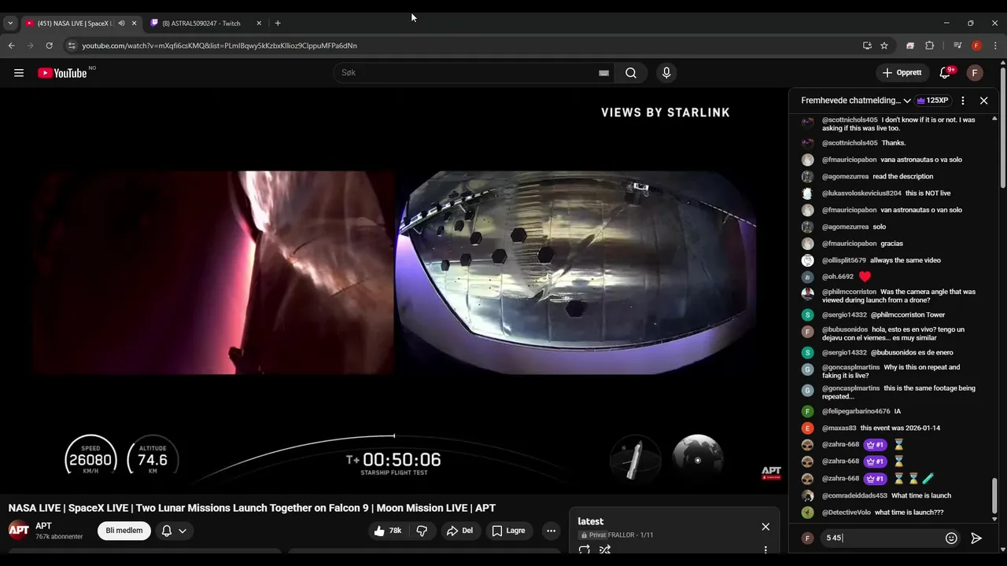Reload the page in browser toolbar

pos(49,46)
